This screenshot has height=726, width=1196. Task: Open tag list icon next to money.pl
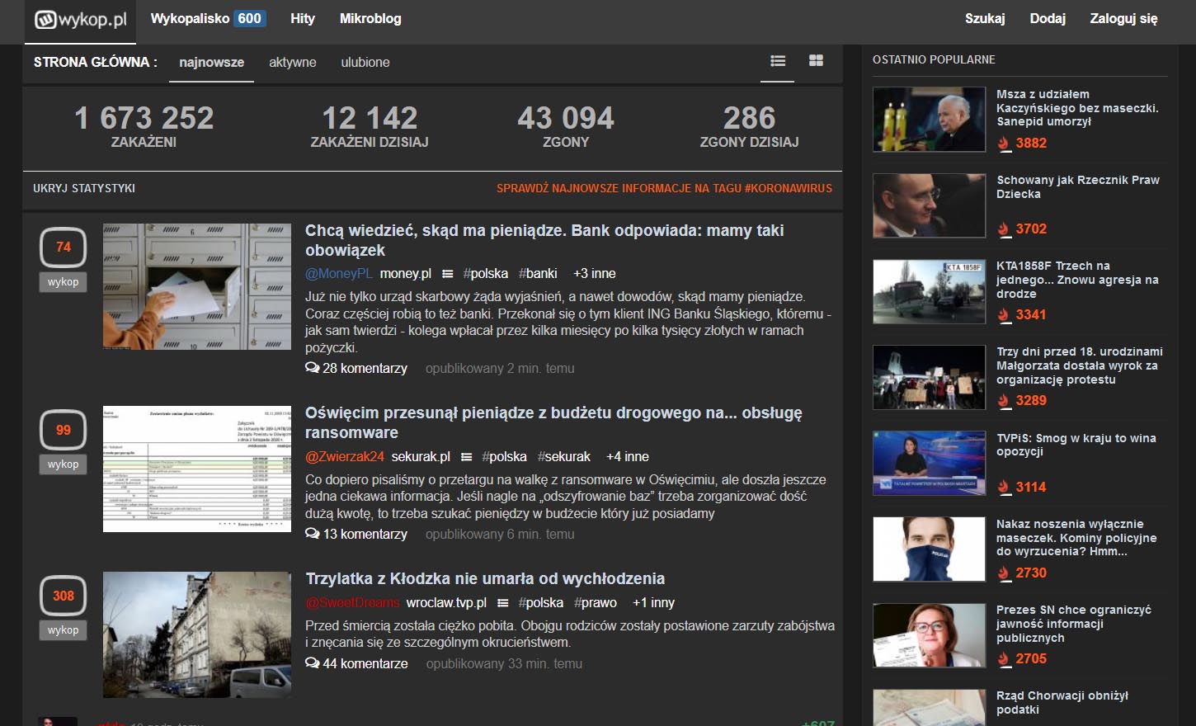point(448,274)
